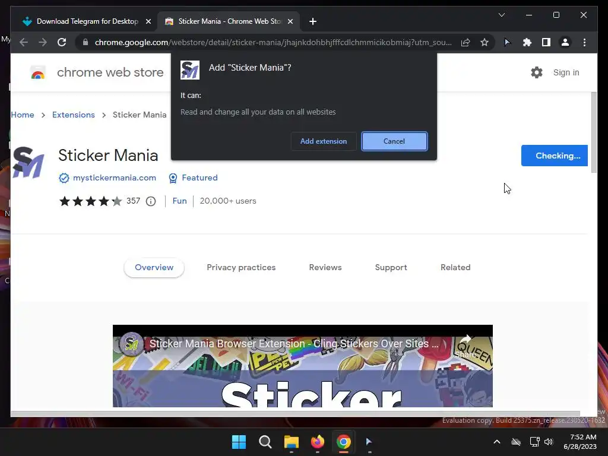608x456 pixels.
Task: Show hidden system tray icons chevron
Action: pos(497,442)
